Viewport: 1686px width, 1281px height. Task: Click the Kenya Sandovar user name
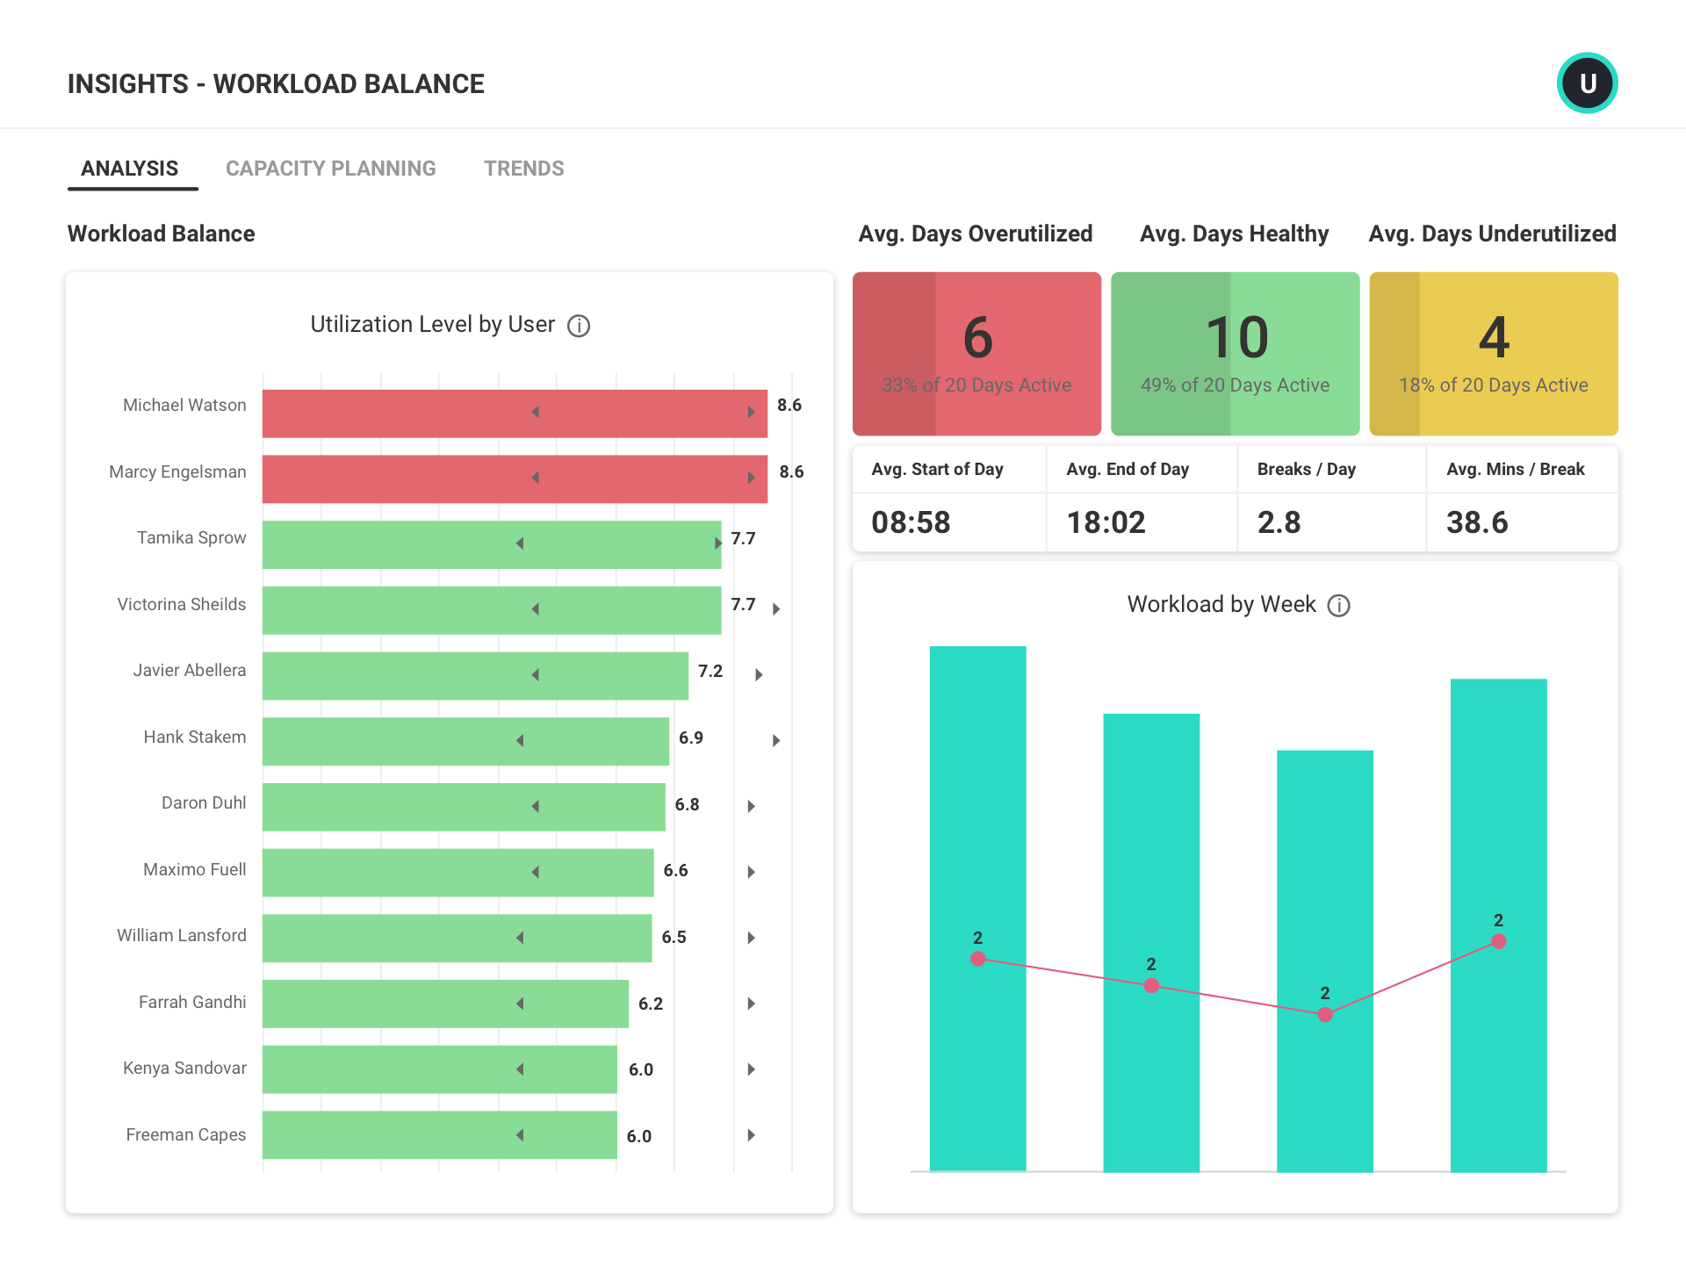(184, 1069)
